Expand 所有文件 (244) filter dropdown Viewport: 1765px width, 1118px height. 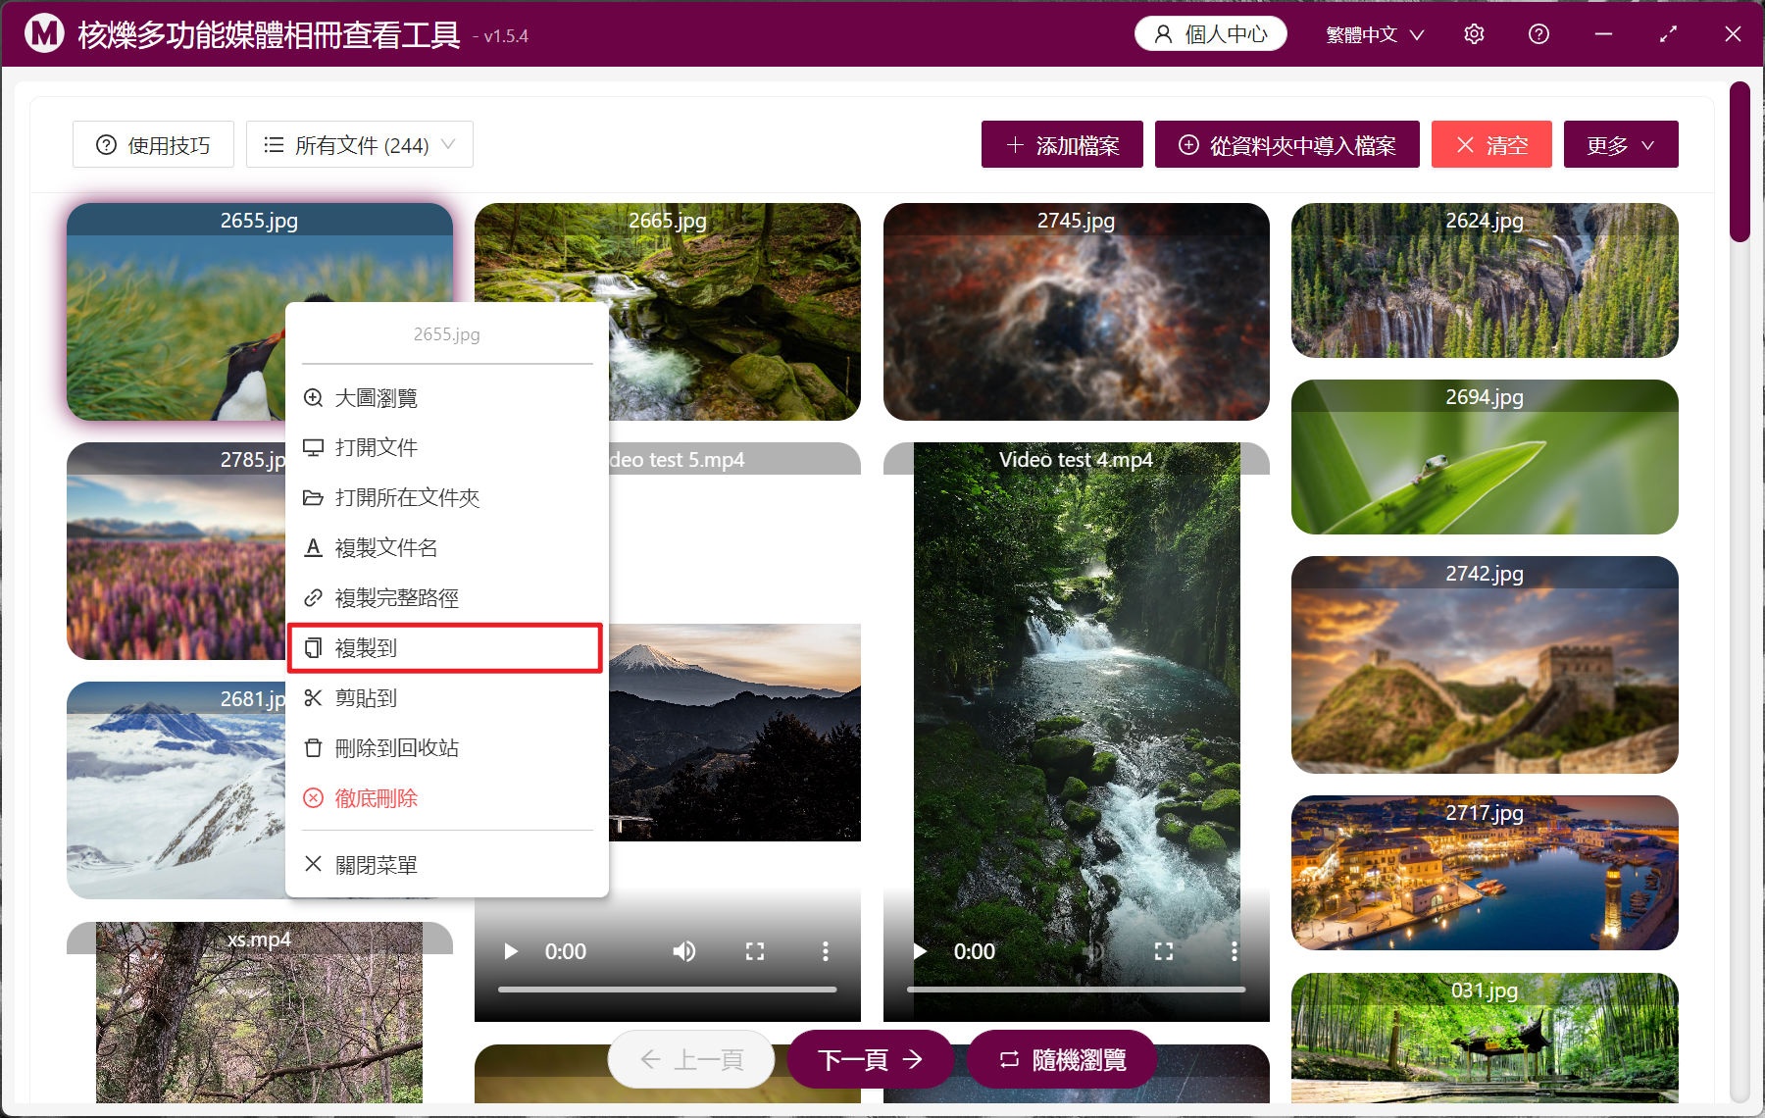(360, 145)
